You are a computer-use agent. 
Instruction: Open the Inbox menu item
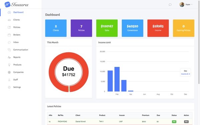point(16,42)
